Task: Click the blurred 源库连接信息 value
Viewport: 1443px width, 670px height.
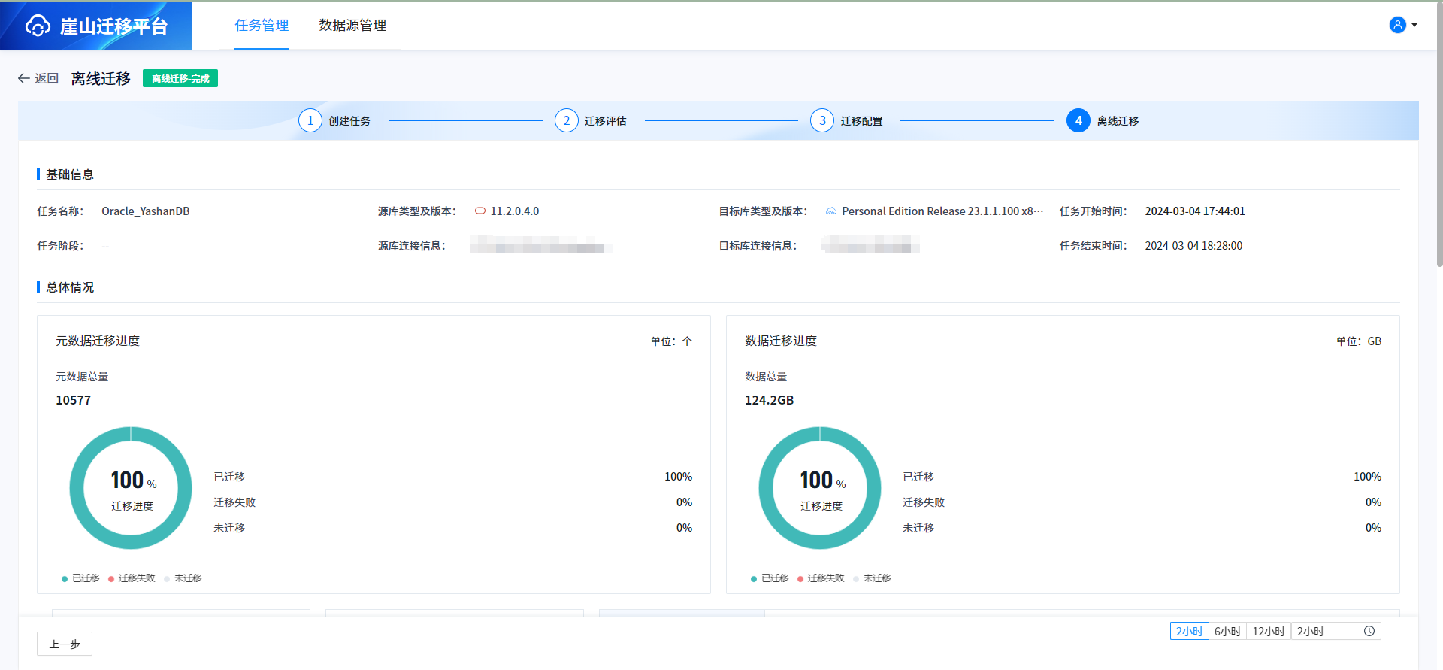Action: pos(541,245)
